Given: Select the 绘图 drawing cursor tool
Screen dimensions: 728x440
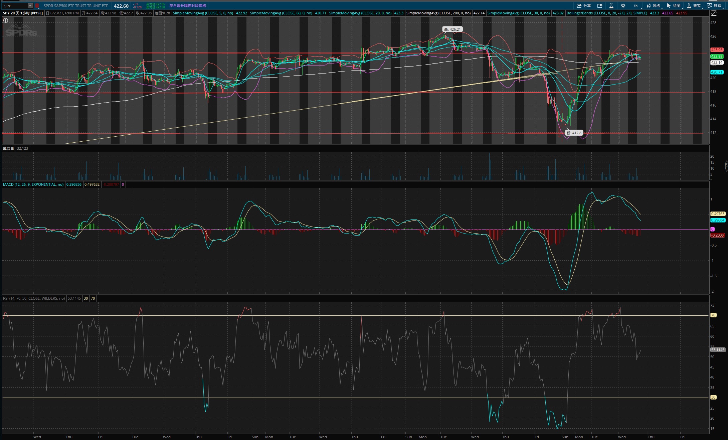Looking at the screenshot, I should click(x=669, y=6).
